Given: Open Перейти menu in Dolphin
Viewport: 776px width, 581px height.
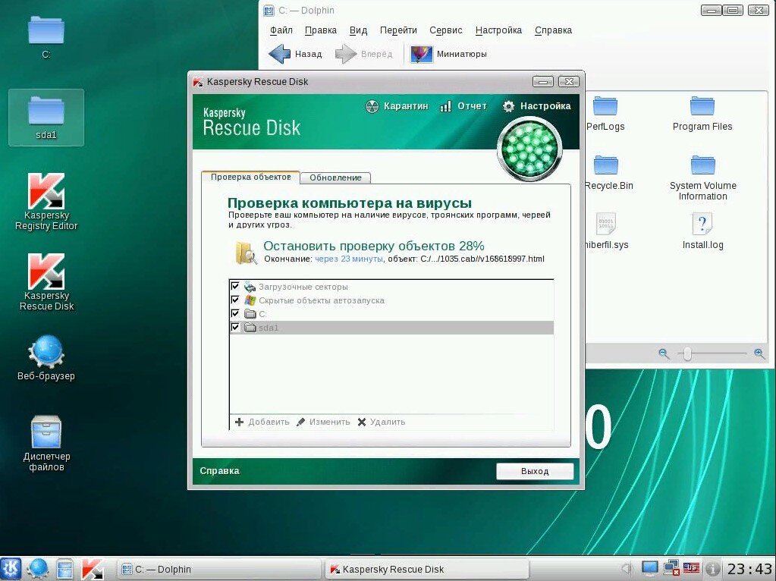Looking at the screenshot, I should point(398,30).
